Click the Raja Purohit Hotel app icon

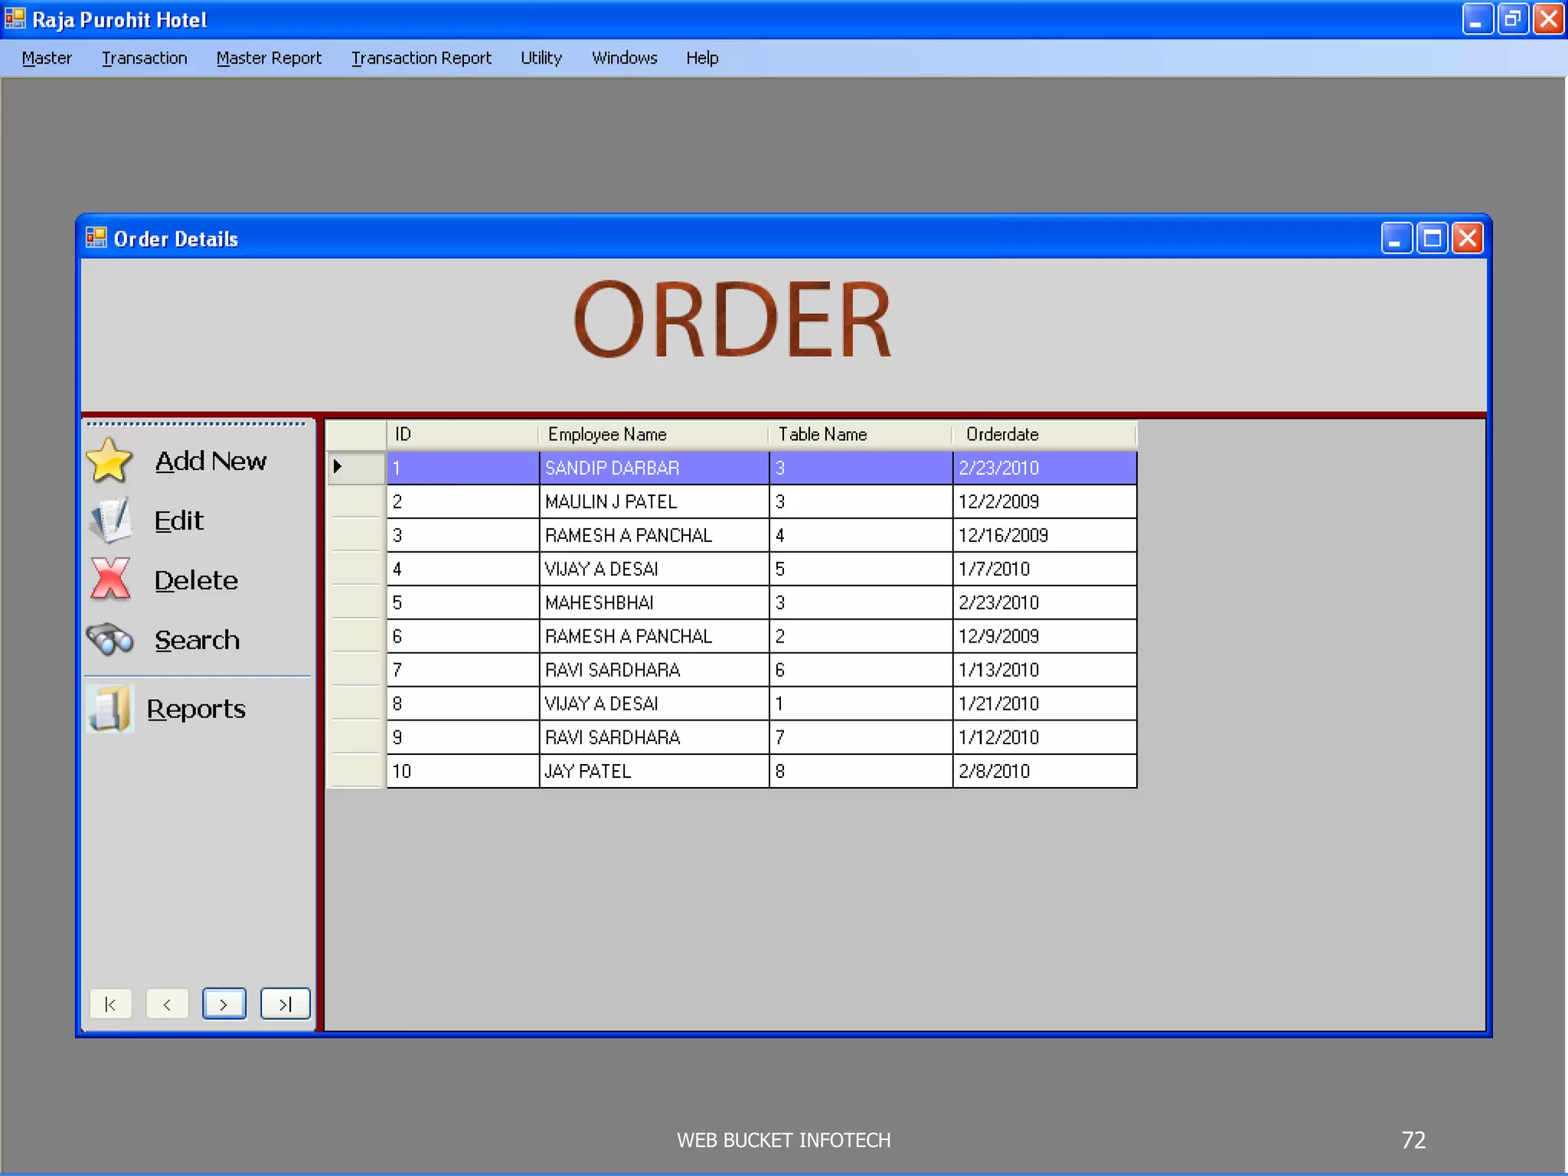15,18
